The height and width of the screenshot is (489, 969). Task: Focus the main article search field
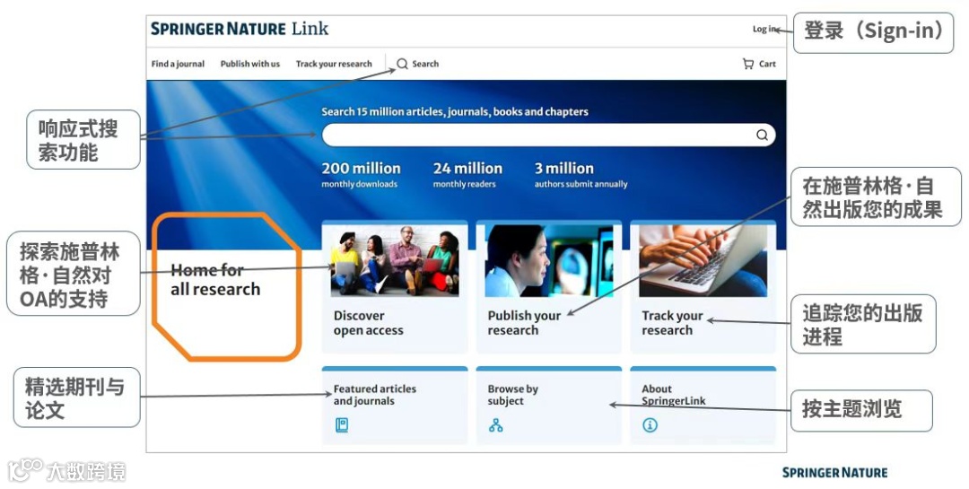click(548, 135)
